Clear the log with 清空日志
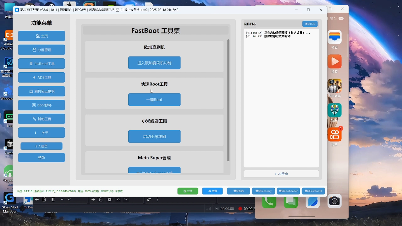The width and height of the screenshot is (402, 226). tap(310, 24)
